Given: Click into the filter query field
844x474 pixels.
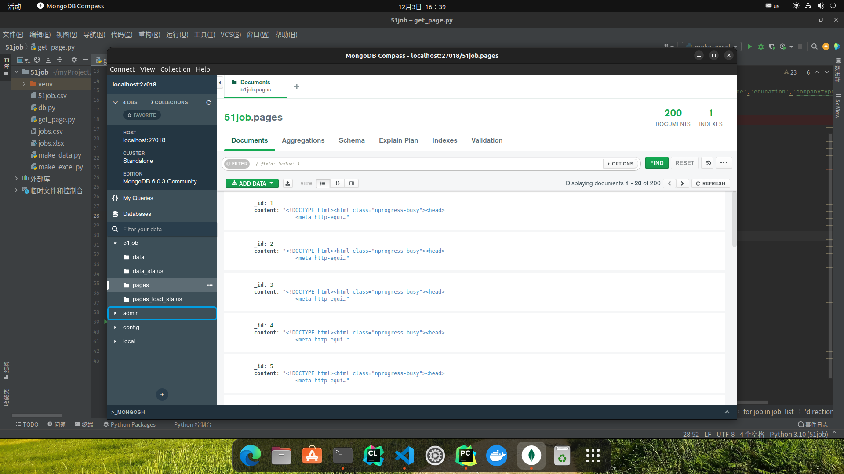Looking at the screenshot, I should pos(426,164).
